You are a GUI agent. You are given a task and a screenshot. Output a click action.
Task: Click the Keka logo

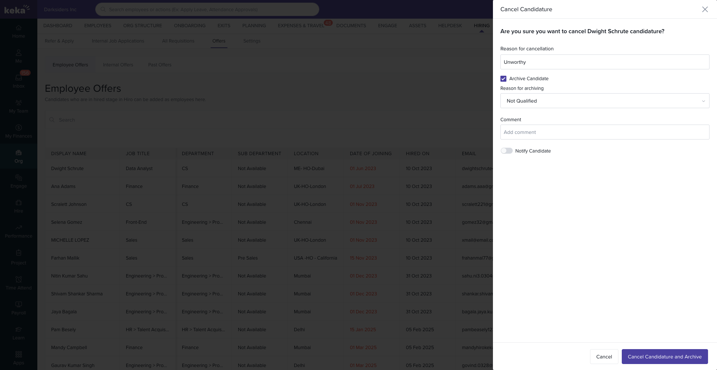point(17,9)
